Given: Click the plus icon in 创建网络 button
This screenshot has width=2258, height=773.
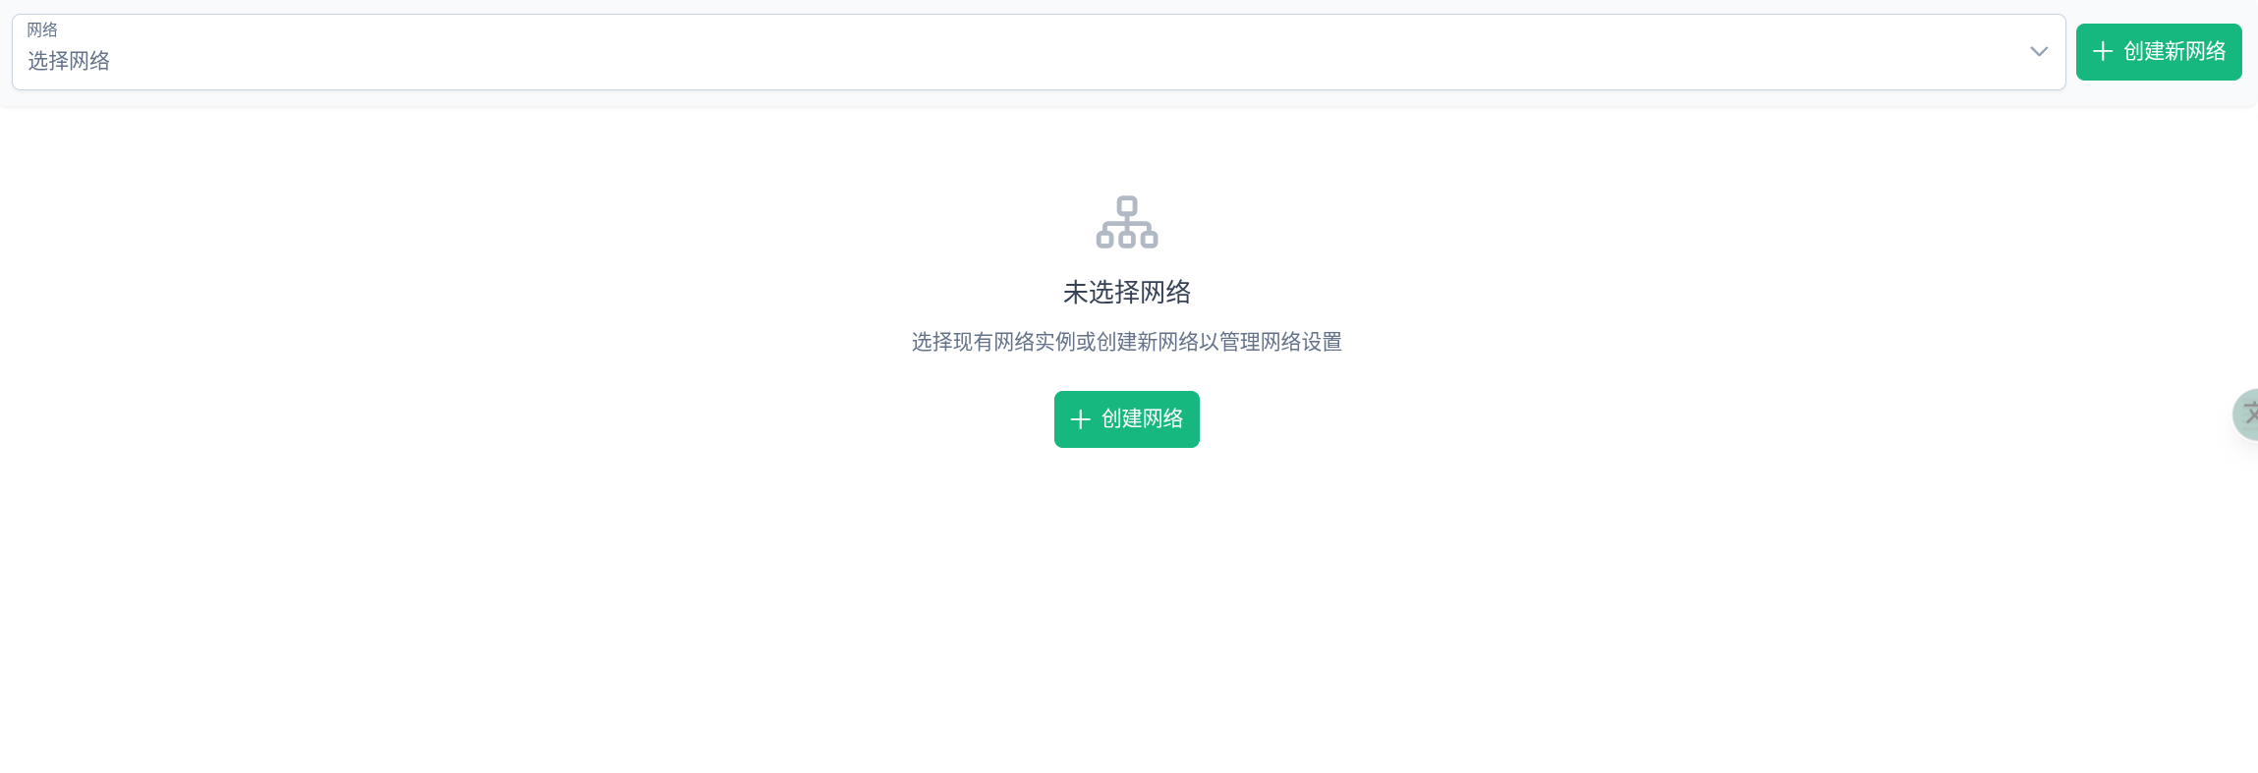Looking at the screenshot, I should point(1081,419).
